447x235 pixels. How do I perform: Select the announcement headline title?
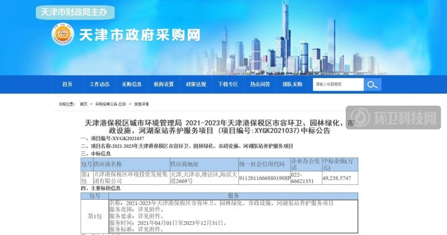coord(219,126)
